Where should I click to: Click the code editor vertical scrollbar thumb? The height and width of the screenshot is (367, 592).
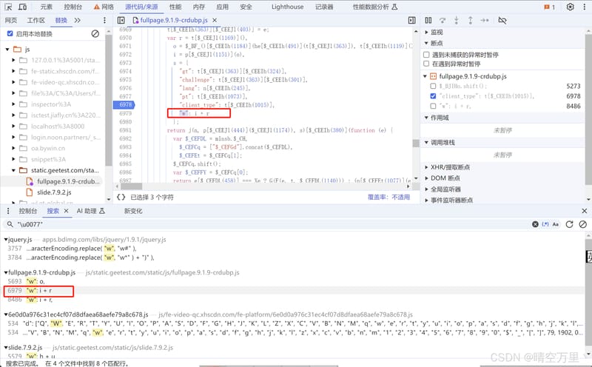pyautogui.click(x=416, y=143)
